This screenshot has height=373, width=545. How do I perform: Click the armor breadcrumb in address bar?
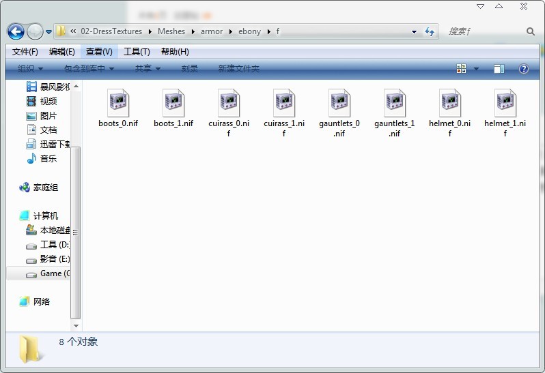click(212, 31)
